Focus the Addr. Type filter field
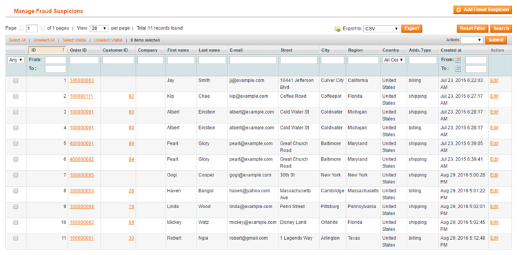 point(423,60)
